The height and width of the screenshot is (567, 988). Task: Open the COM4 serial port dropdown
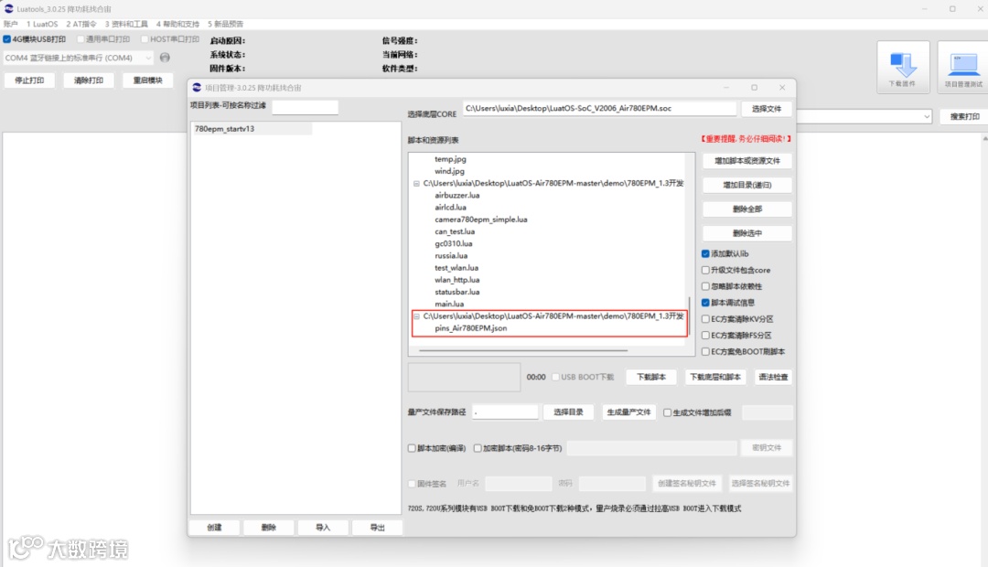tap(78, 58)
